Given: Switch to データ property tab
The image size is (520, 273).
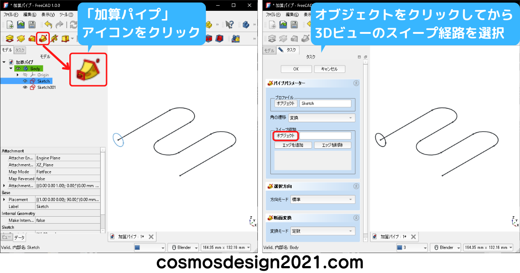Looking at the screenshot, I should coord(19,237).
